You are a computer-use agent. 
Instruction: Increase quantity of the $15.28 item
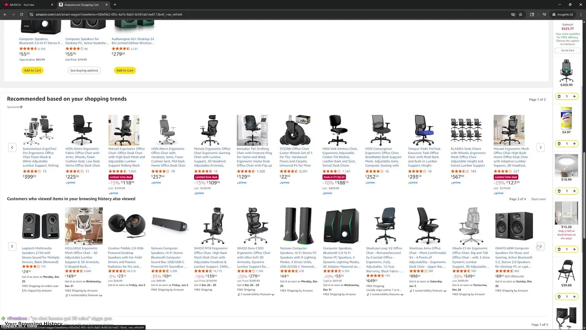[574, 249]
